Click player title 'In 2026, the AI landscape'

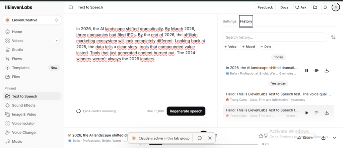click(98, 135)
